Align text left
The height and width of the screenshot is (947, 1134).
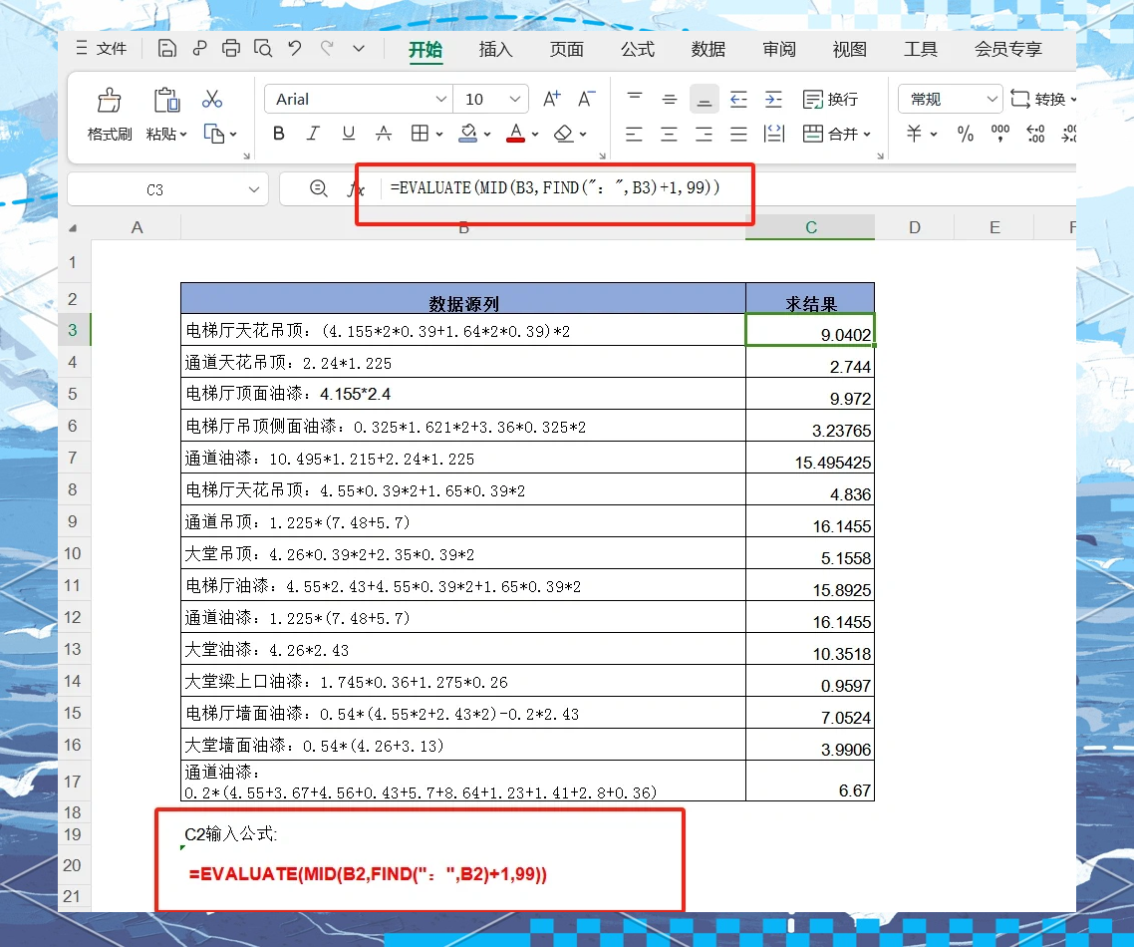(x=634, y=134)
